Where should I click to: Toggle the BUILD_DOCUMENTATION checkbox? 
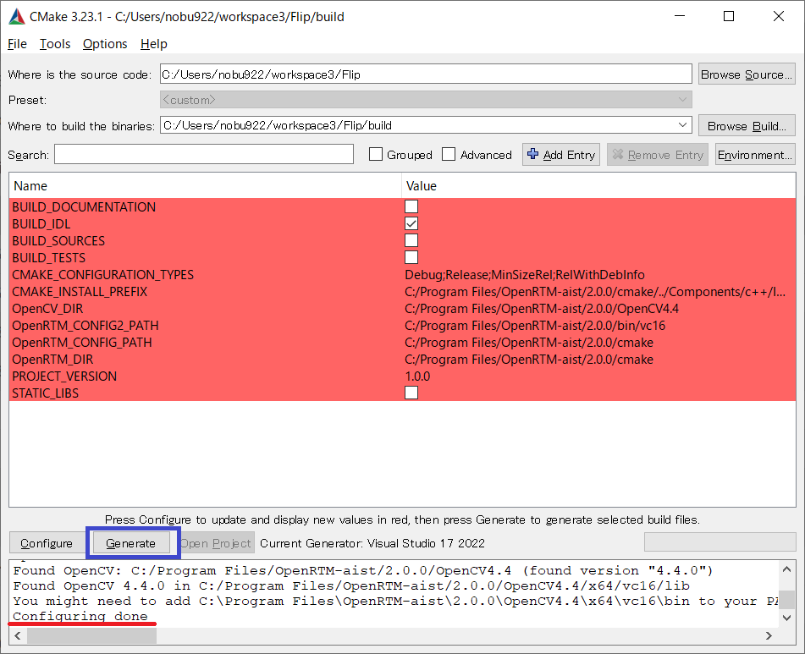coord(411,206)
